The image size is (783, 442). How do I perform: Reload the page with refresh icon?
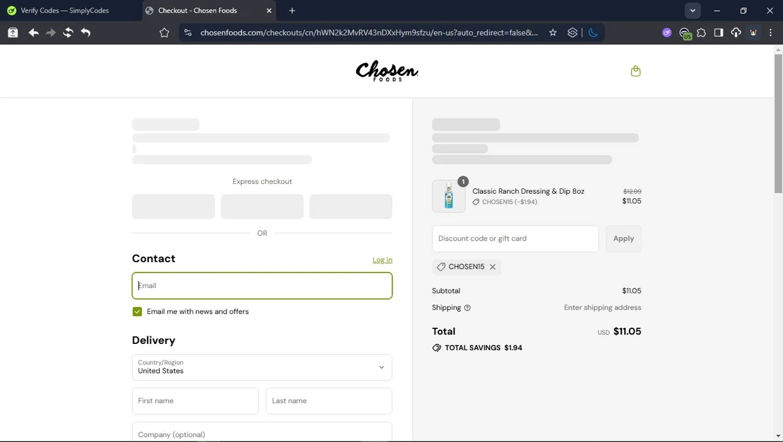(x=68, y=32)
